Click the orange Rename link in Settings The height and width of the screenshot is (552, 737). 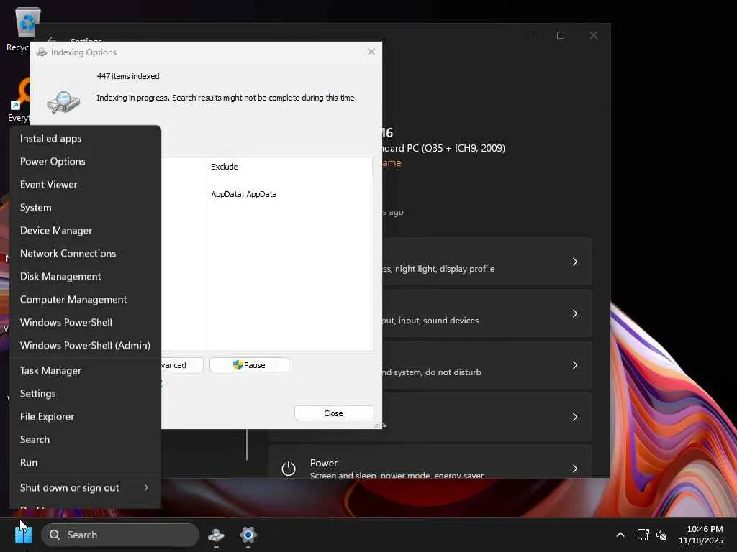tap(392, 163)
